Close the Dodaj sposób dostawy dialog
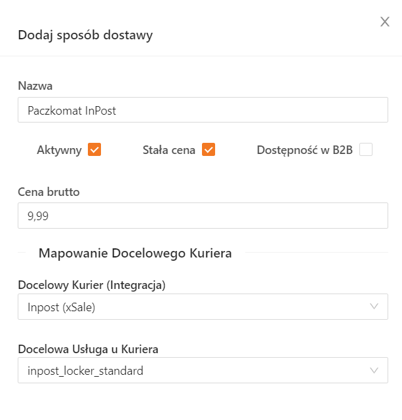This screenshot has height=420, width=402. pyautogui.click(x=385, y=22)
